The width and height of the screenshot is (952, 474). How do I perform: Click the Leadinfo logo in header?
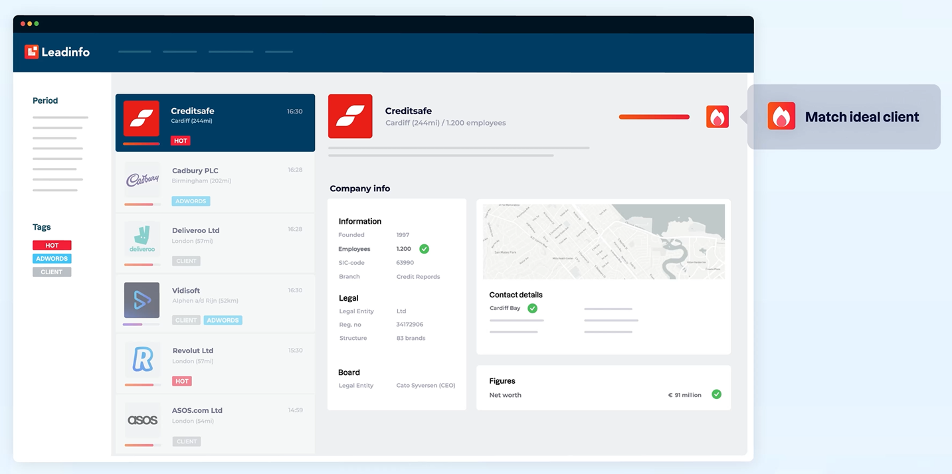coord(57,52)
